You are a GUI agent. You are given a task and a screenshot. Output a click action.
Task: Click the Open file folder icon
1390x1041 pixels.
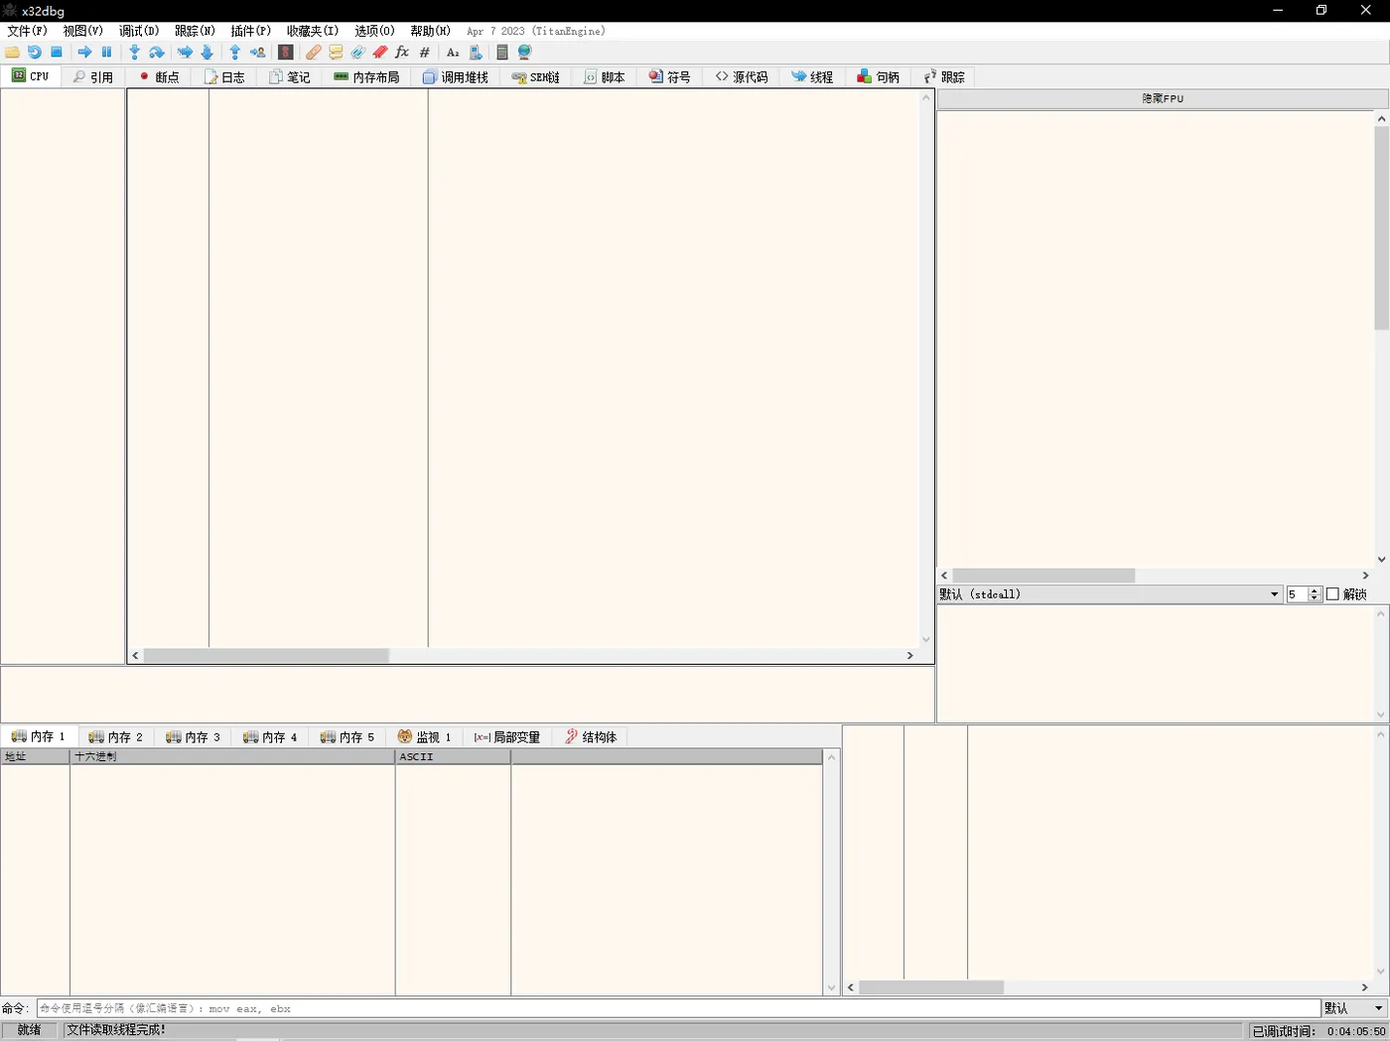pyautogui.click(x=12, y=52)
